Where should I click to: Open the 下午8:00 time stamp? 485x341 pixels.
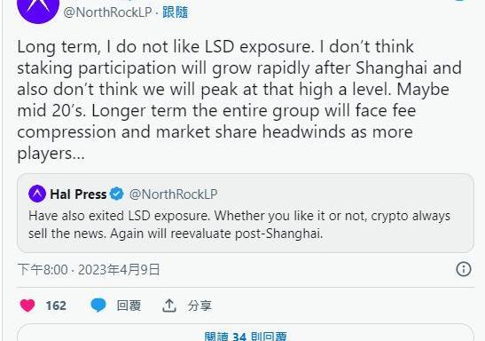point(43,269)
